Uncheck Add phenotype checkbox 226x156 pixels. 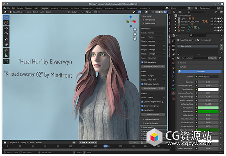point(142,62)
